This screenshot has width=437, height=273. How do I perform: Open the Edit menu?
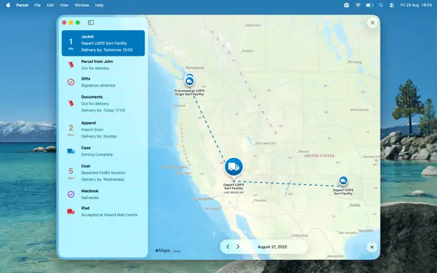click(x=50, y=5)
